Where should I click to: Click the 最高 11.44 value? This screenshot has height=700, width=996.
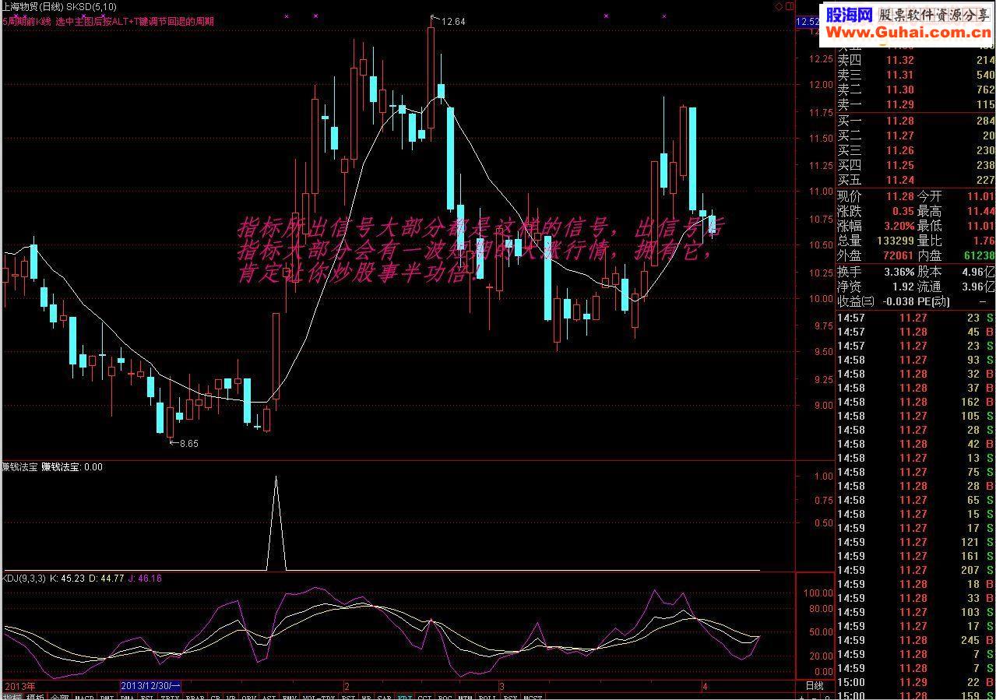(981, 211)
